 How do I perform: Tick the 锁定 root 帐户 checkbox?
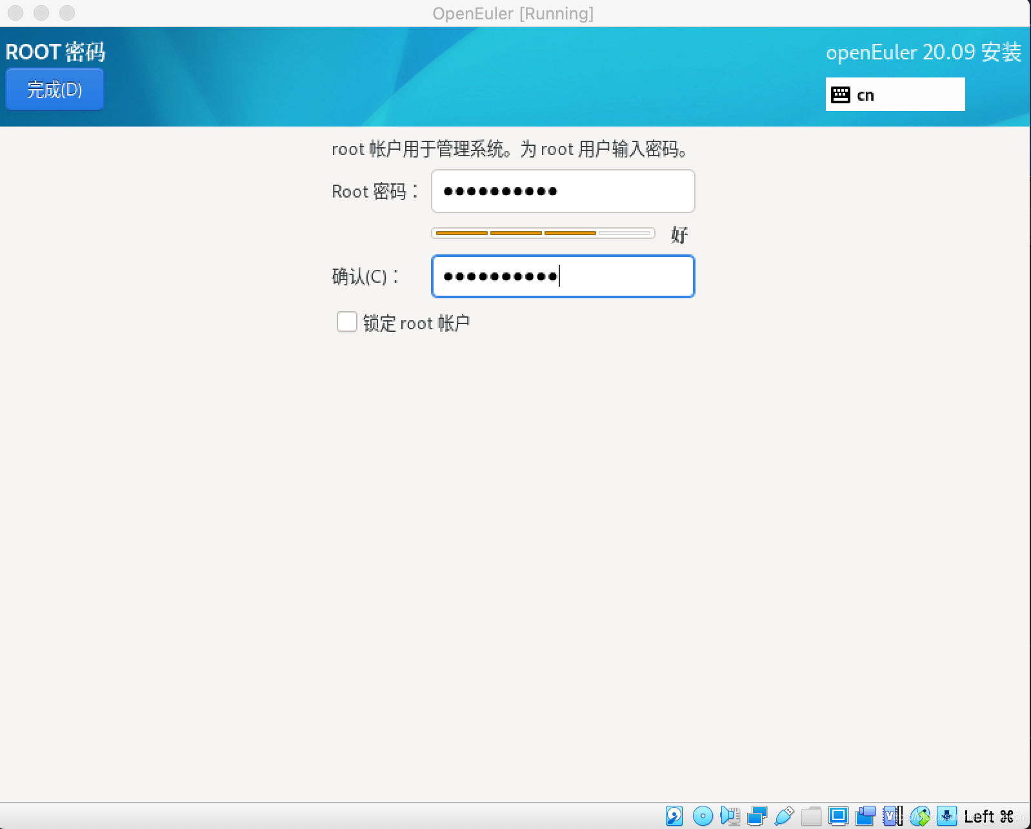click(x=347, y=322)
